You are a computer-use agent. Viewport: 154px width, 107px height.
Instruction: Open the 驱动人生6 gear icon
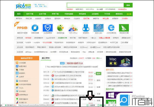tap(98, 28)
